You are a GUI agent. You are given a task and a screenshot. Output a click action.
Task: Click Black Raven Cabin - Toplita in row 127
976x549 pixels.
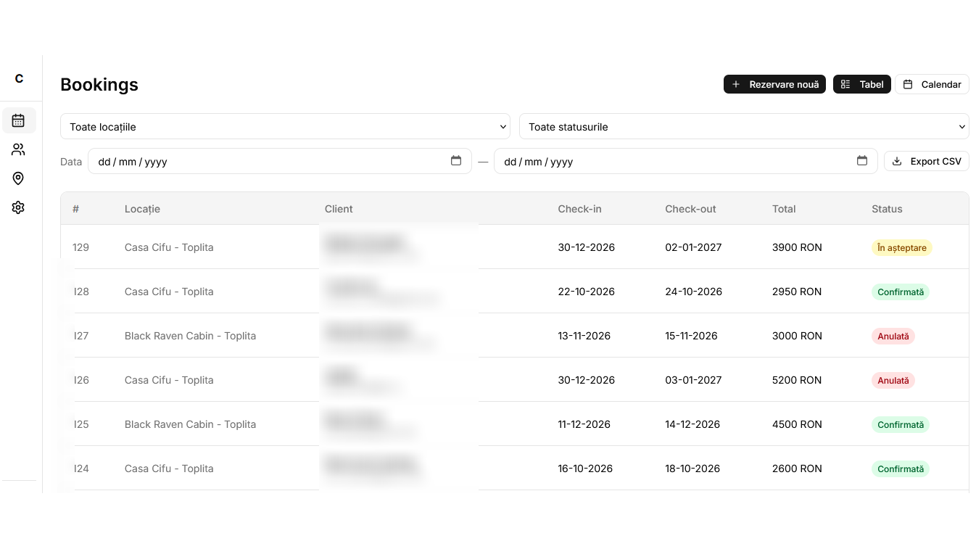click(190, 336)
